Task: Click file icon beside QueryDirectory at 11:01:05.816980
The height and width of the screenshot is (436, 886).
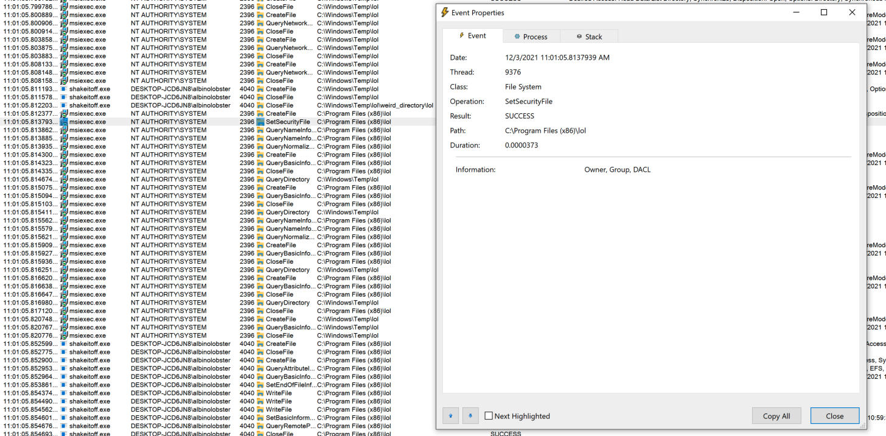Action: [260, 303]
